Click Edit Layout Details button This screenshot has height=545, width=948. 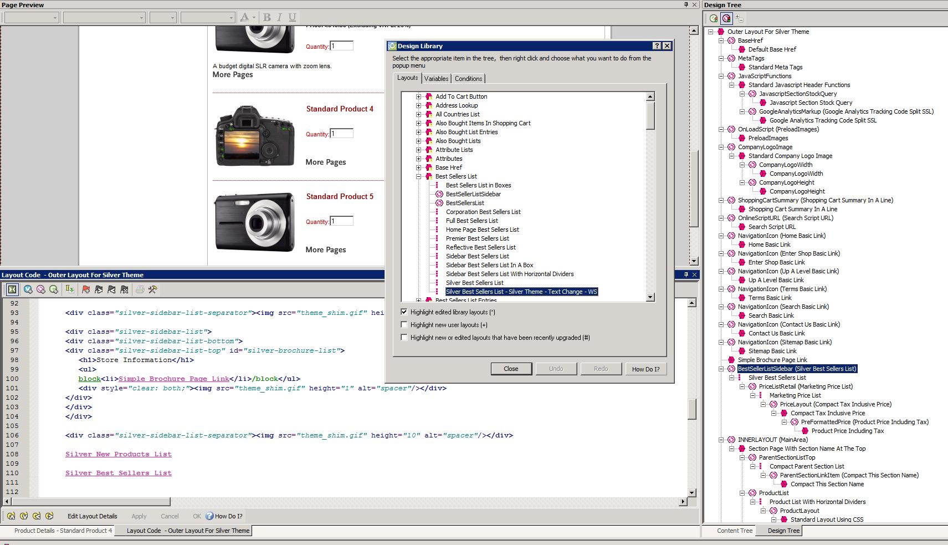coord(93,516)
